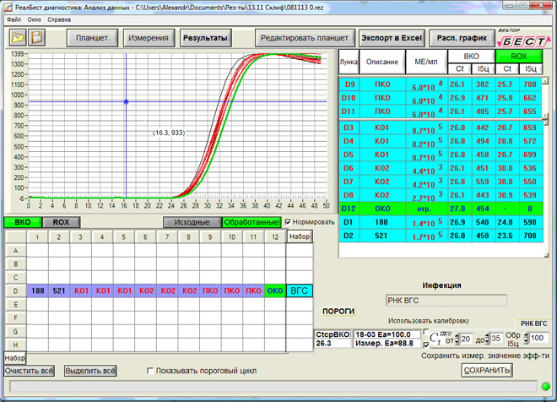The width and height of the screenshot is (557, 402).
Task: Select results row D10 ПКО
Action: point(441,98)
